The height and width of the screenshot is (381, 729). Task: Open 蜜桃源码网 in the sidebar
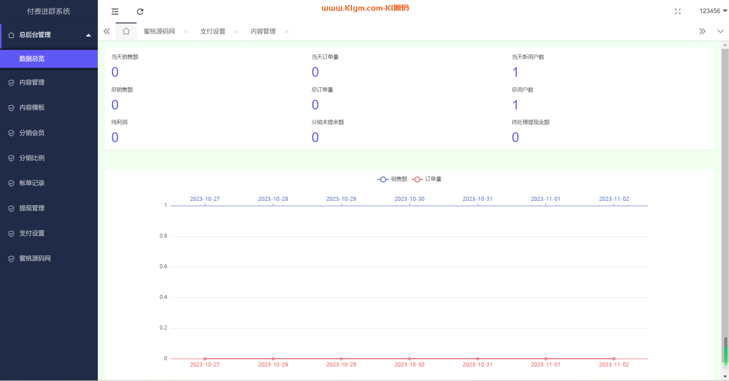49,259
